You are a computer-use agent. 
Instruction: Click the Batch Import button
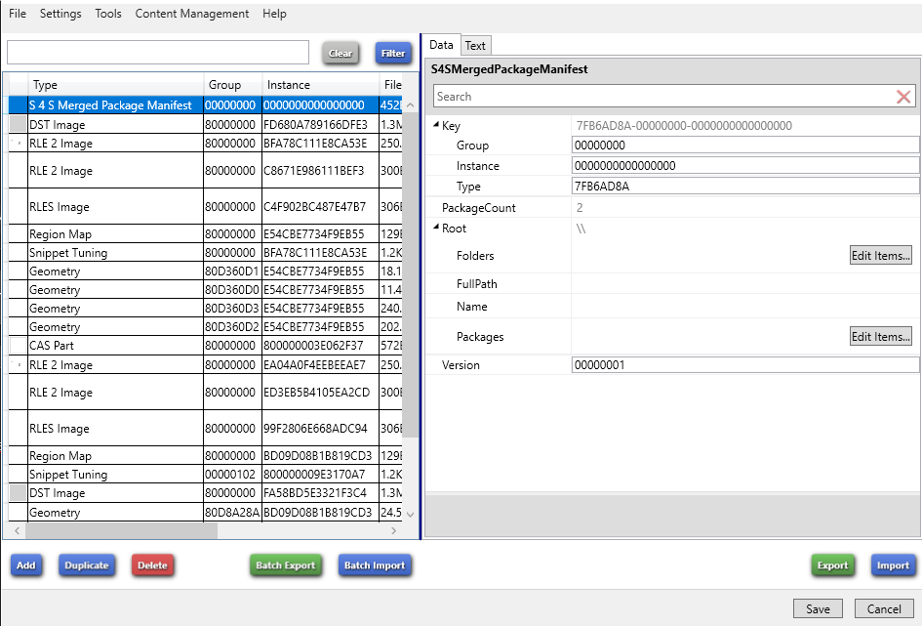point(375,565)
